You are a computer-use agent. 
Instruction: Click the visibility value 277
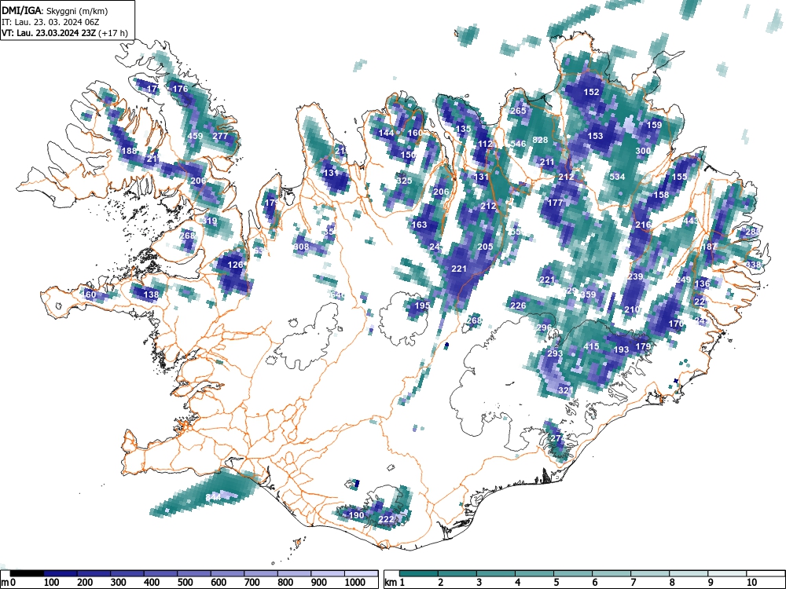(x=220, y=136)
